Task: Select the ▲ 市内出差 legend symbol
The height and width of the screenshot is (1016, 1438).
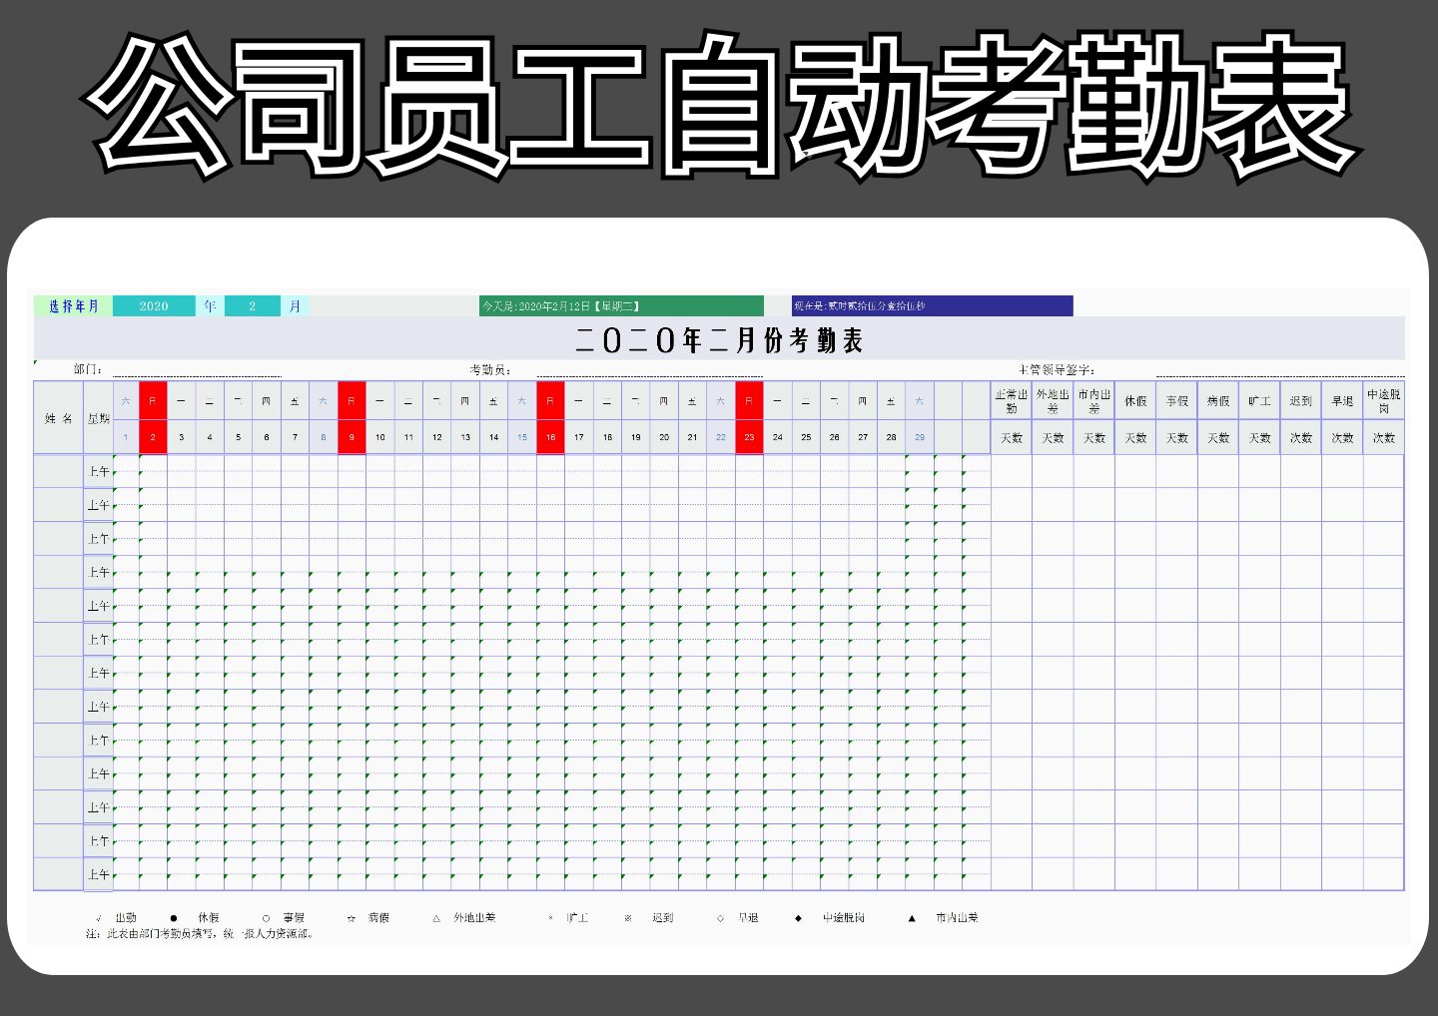Action: 910,916
